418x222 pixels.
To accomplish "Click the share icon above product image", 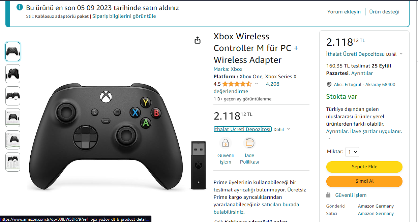I will [198, 40].
